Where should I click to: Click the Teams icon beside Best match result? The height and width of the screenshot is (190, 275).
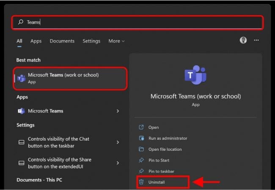(x=21, y=78)
